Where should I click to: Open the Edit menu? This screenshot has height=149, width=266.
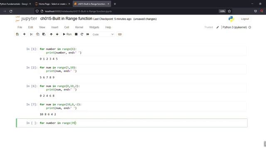pyautogui.click(x=30, y=27)
